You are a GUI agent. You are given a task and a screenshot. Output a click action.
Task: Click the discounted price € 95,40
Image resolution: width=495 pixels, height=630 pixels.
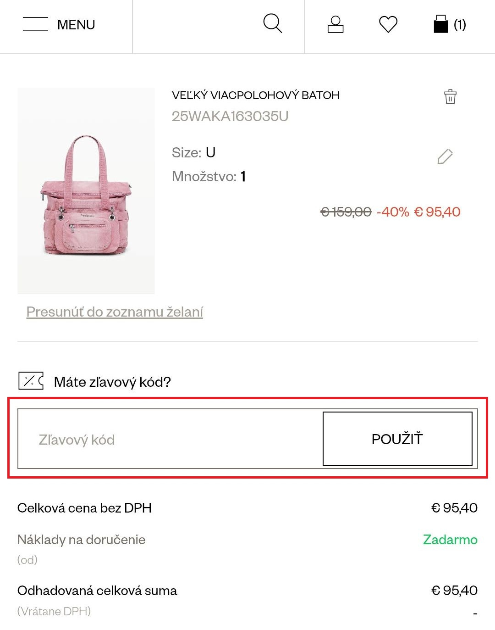[437, 212]
